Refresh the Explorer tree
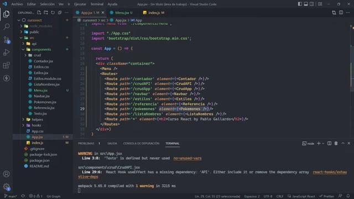 [x=53, y=13]
